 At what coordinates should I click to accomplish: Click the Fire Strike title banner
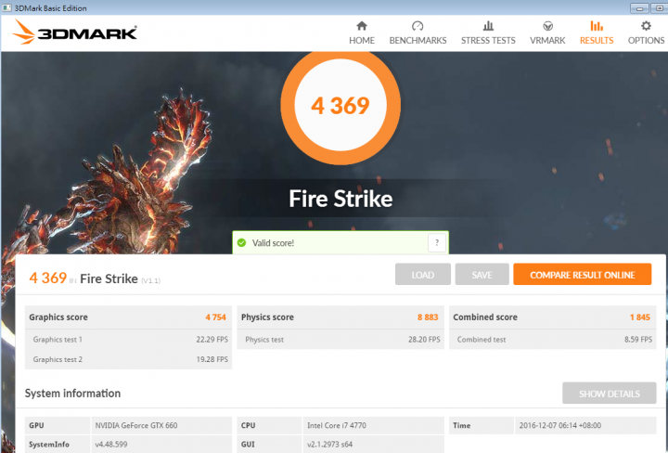(x=340, y=199)
